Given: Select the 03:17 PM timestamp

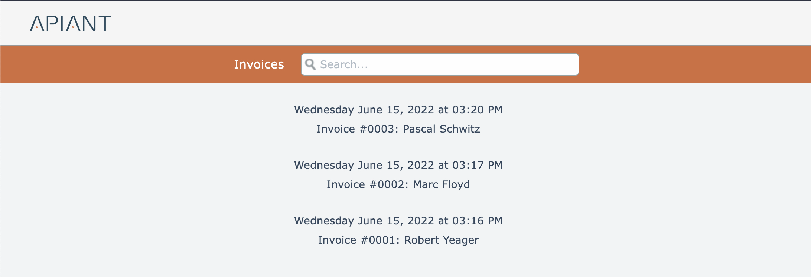Looking at the screenshot, I should coord(477,165).
